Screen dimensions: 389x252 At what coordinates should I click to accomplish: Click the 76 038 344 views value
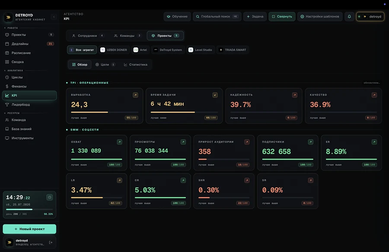pyautogui.click(x=151, y=151)
